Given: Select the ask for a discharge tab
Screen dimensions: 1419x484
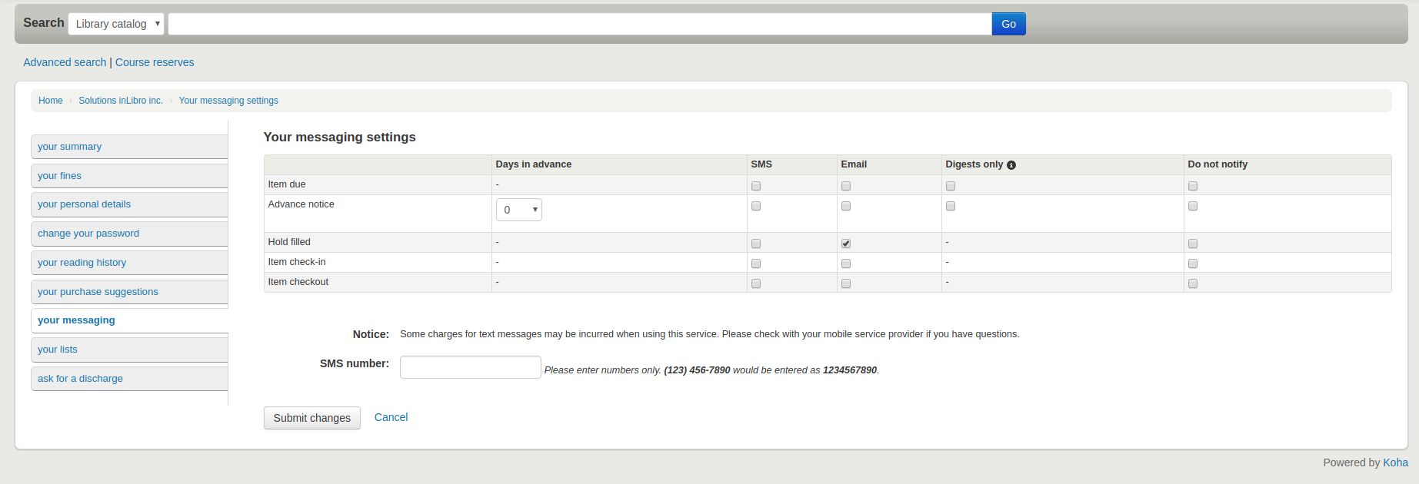Looking at the screenshot, I should tap(129, 379).
